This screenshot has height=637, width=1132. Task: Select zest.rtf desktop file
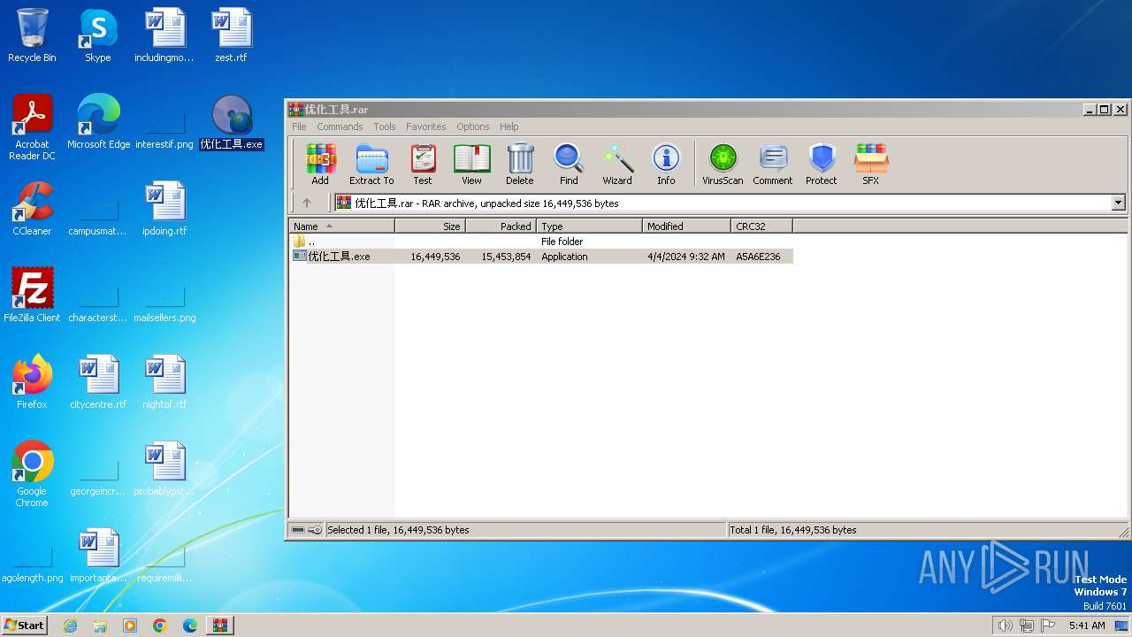pyautogui.click(x=232, y=36)
